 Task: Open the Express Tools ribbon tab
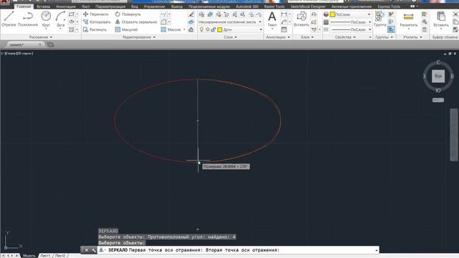click(389, 6)
